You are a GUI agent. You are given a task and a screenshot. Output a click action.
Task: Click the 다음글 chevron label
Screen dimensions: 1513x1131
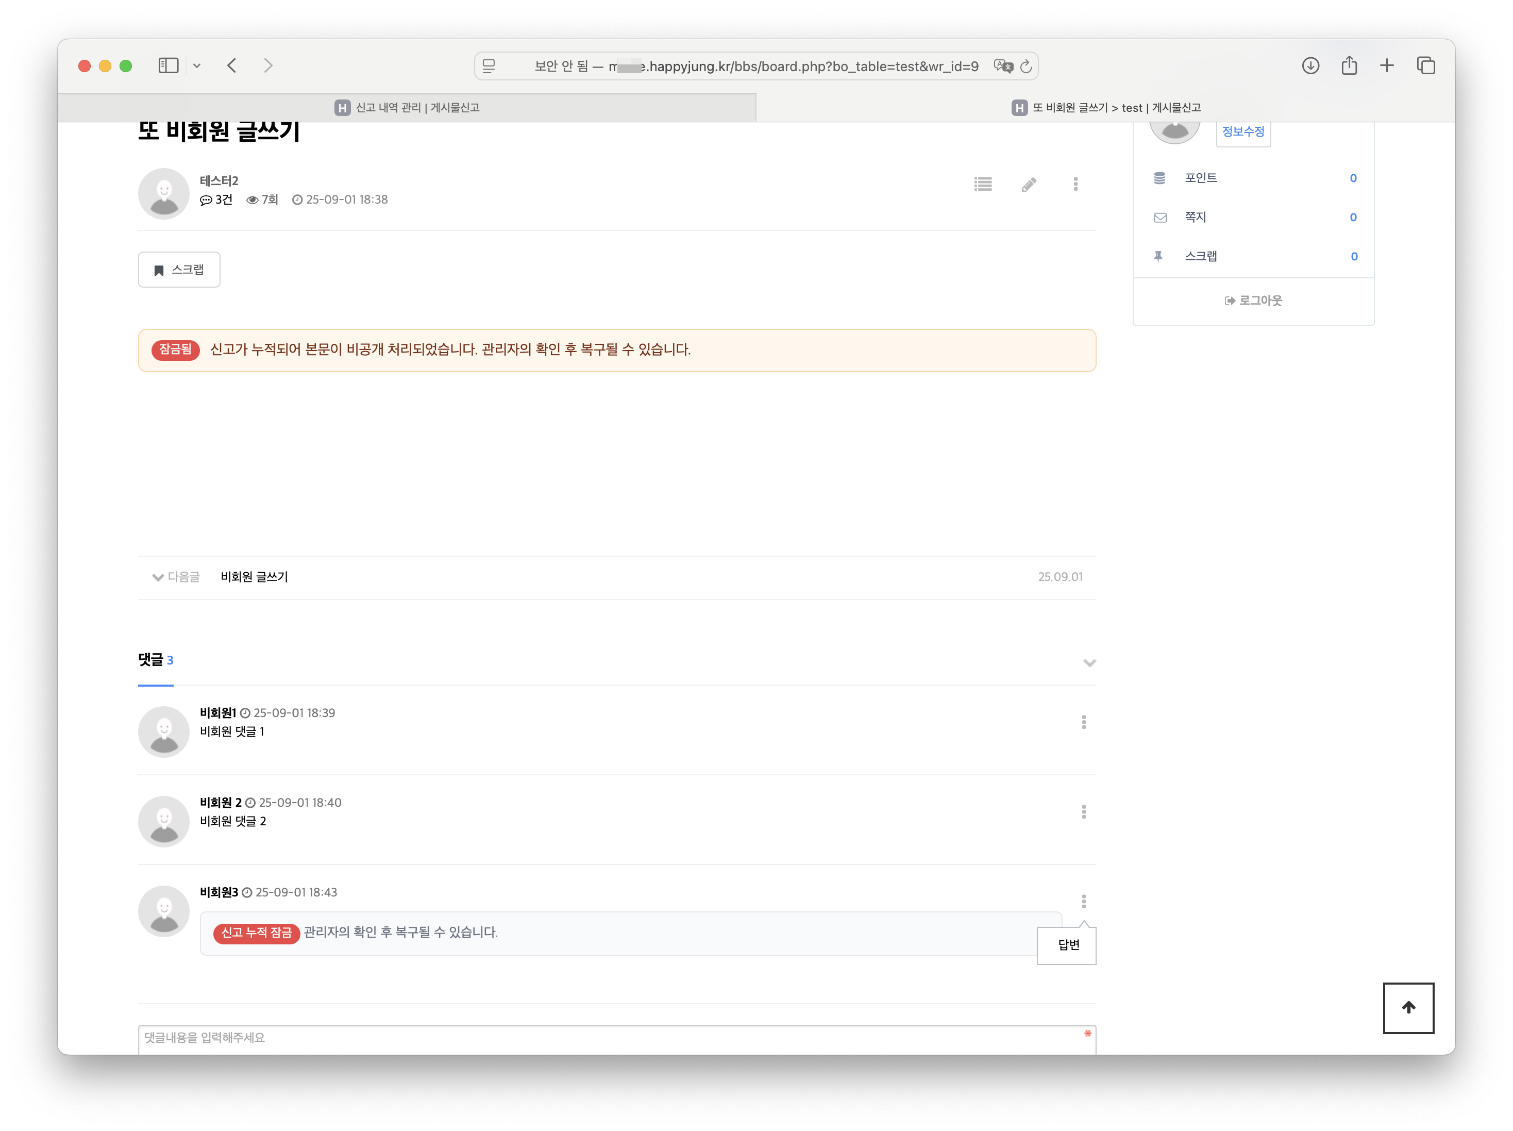176,577
